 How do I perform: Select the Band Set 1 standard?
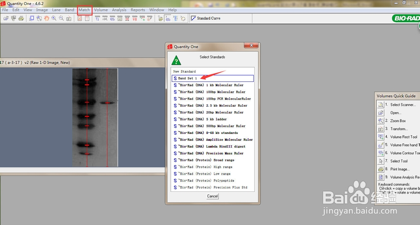(213, 78)
